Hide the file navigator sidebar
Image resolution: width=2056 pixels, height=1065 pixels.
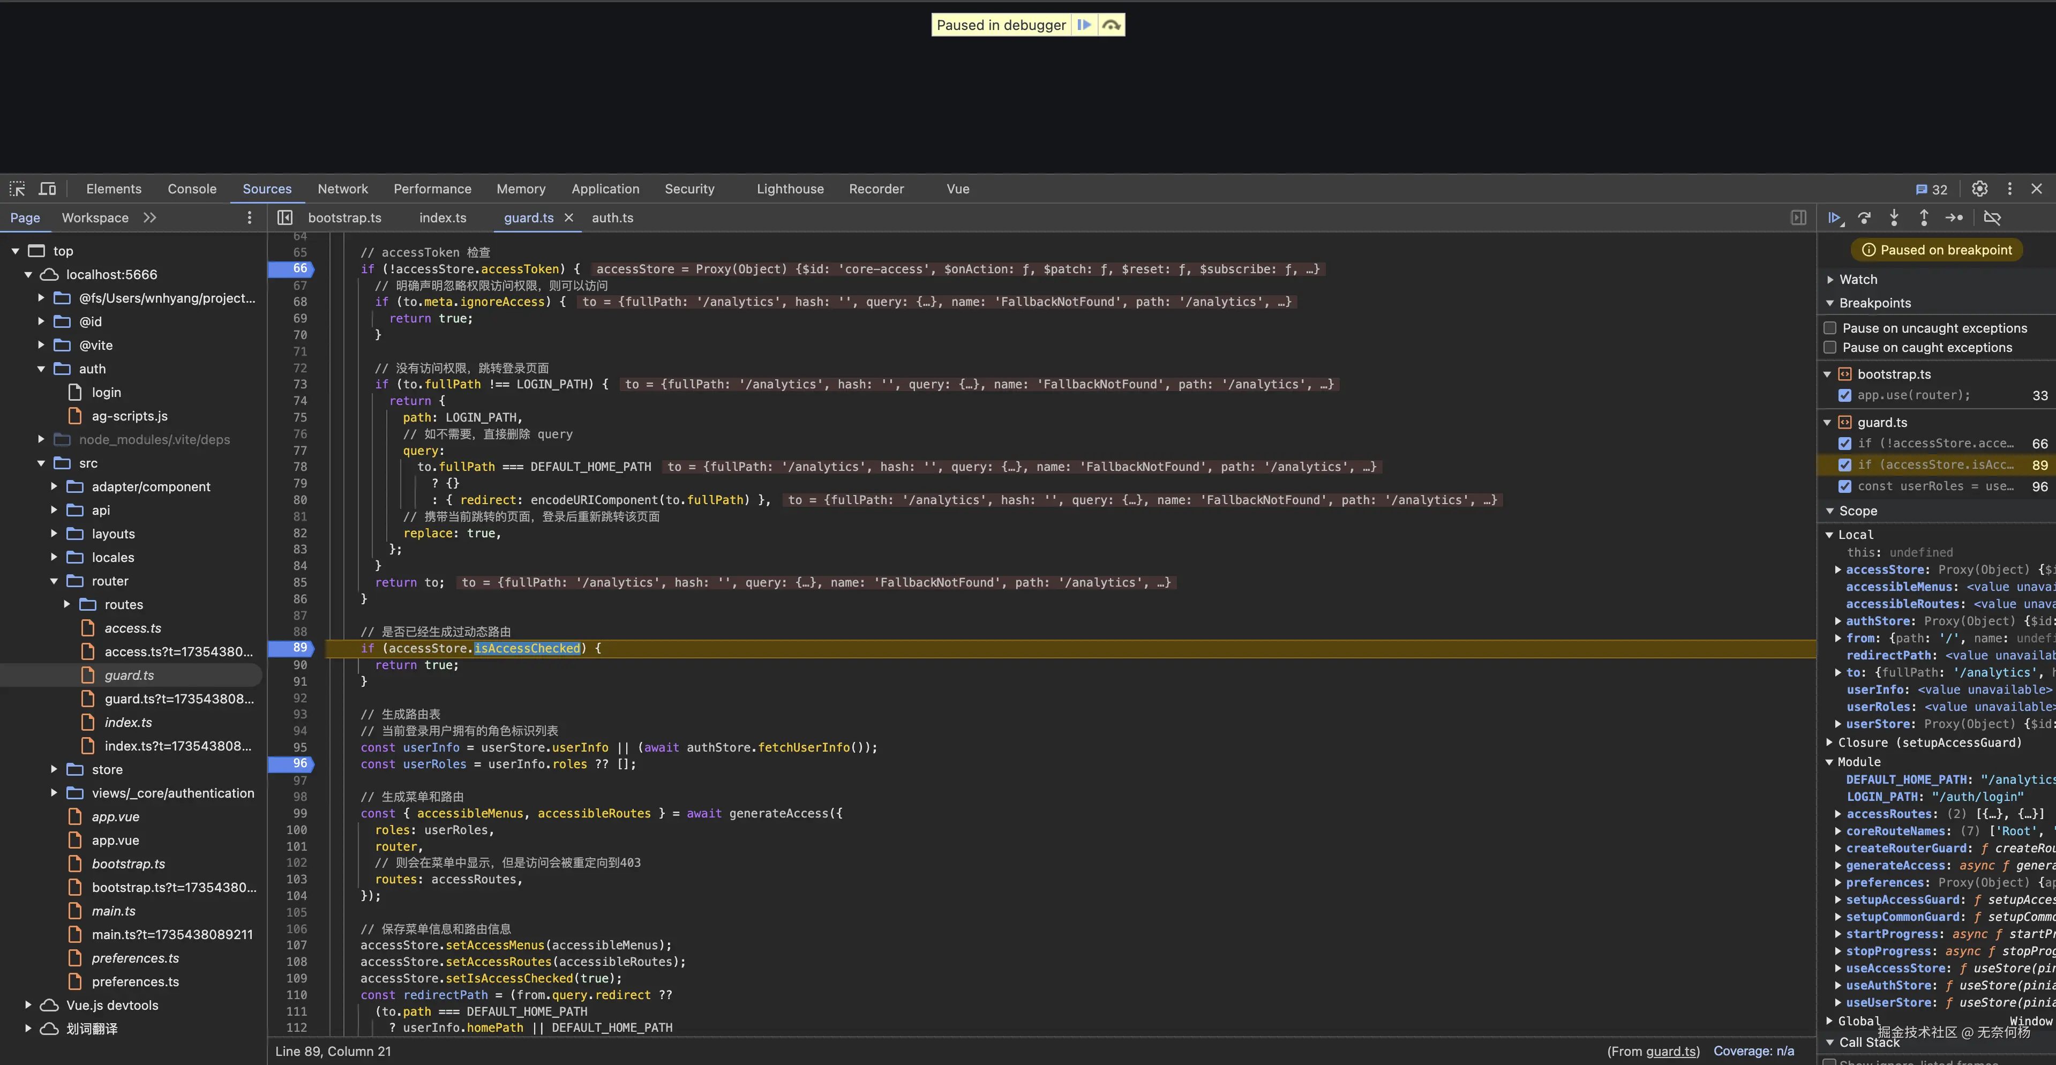285,218
